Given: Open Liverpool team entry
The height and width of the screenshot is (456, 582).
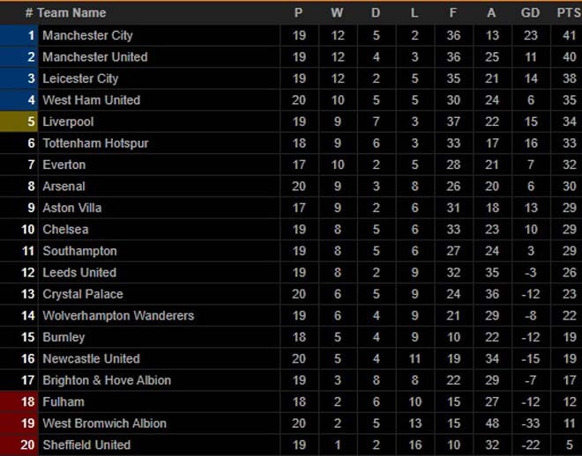Looking at the screenshot, I should click(68, 121).
